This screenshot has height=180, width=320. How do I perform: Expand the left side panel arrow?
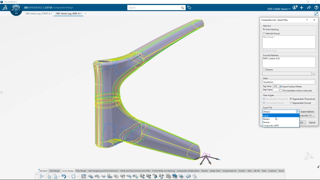[x=1, y=92]
